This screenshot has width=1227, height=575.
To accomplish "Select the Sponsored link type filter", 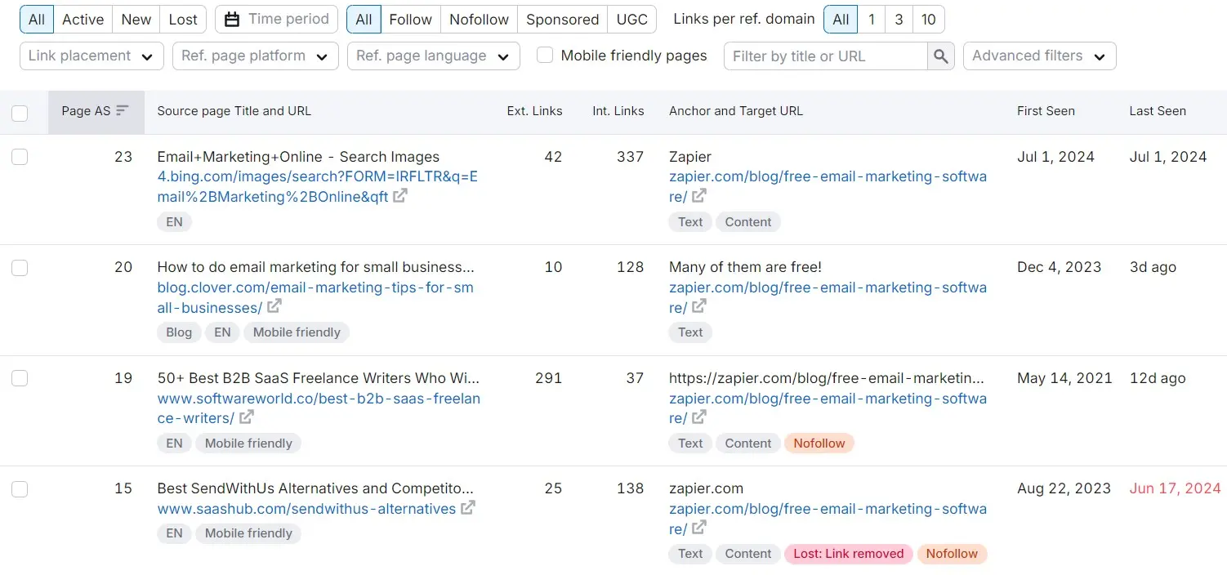I will click(x=562, y=19).
